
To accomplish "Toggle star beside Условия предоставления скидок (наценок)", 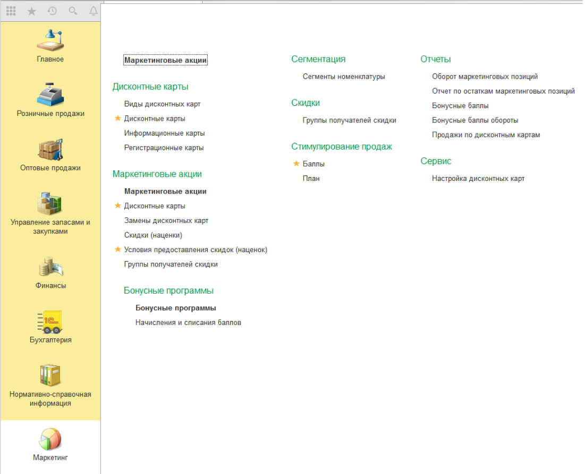I will coord(118,250).
